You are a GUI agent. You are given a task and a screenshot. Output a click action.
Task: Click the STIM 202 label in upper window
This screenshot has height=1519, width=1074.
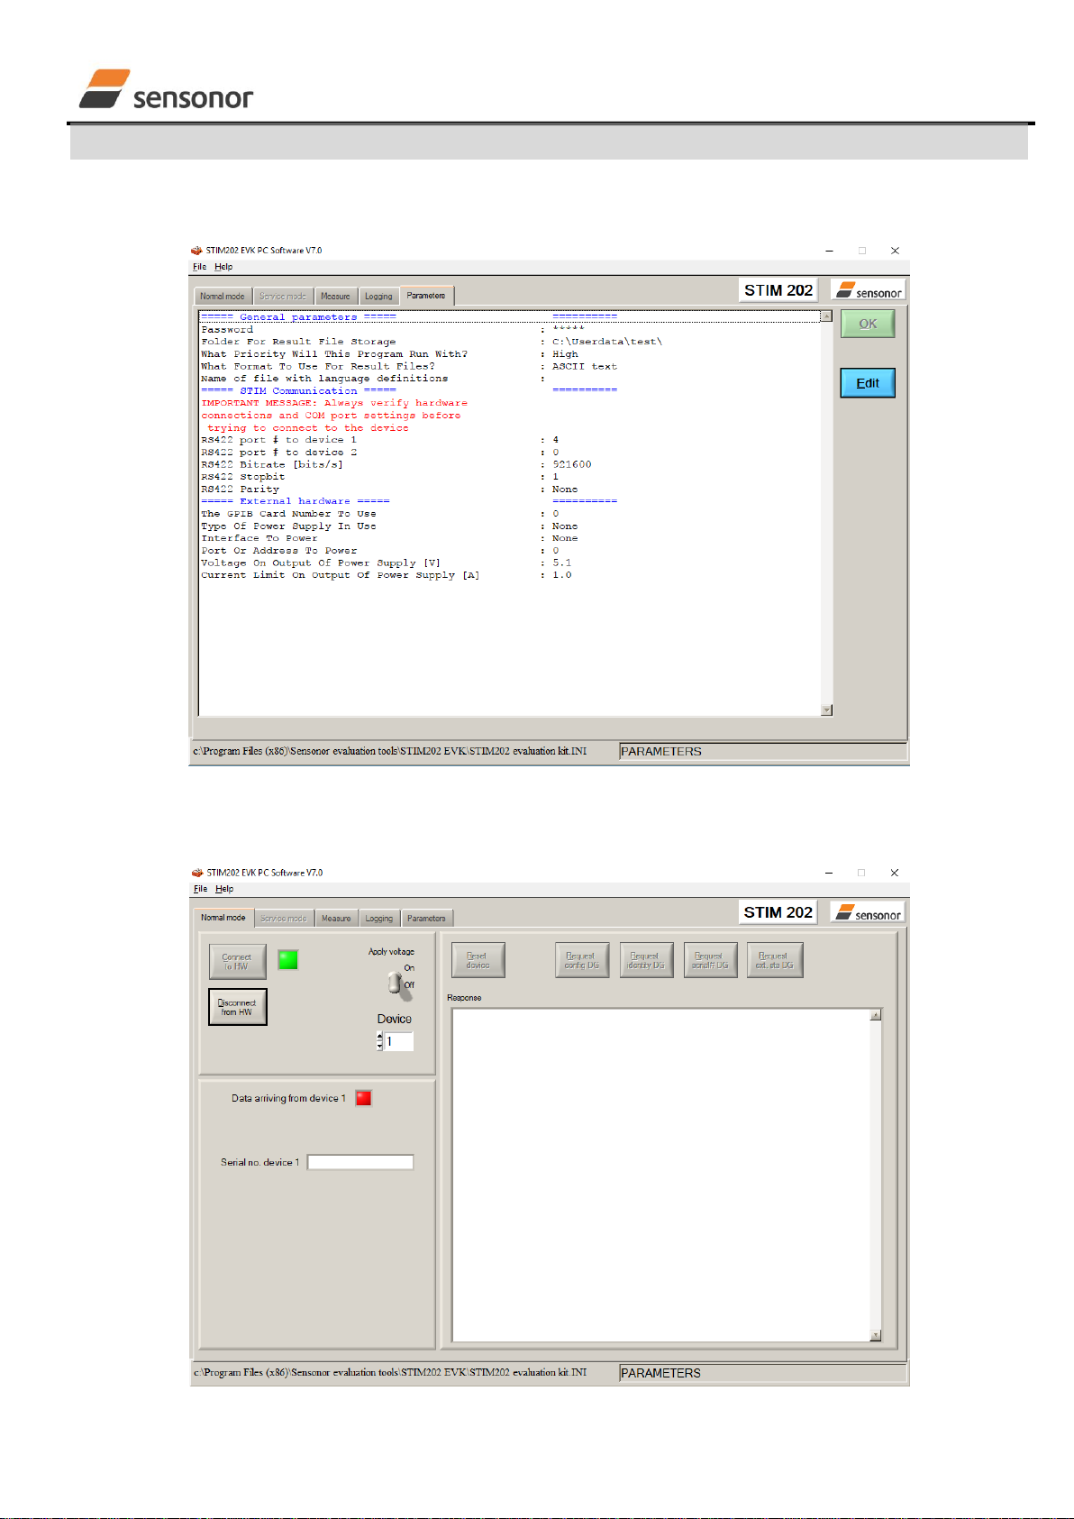click(778, 290)
